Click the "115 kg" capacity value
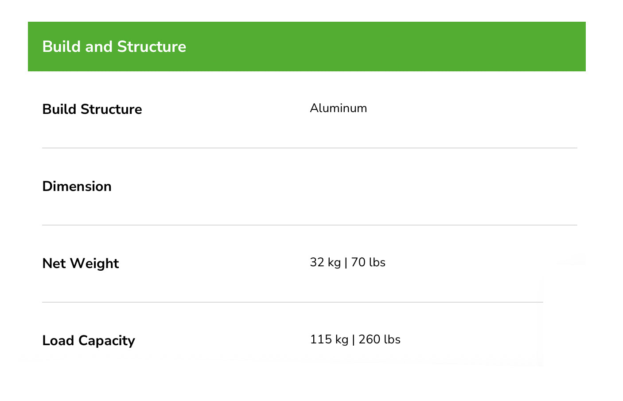This screenshot has height=401, width=623. tap(329, 339)
